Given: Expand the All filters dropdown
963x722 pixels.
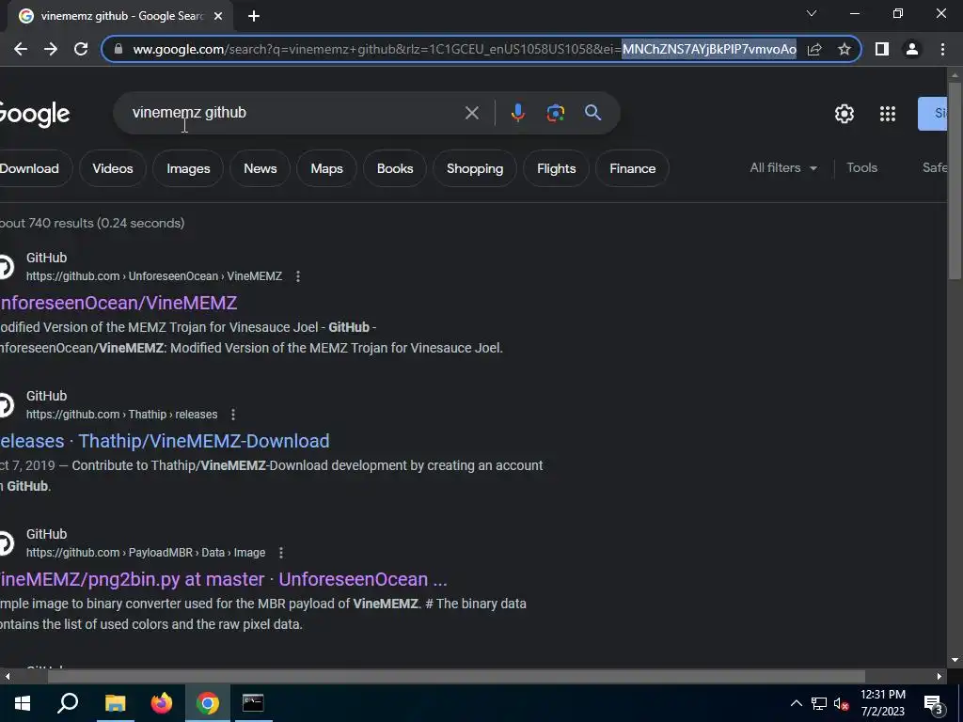Looking at the screenshot, I should [783, 167].
